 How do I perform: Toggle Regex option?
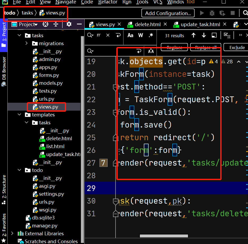pyautogui.click(x=151, y=35)
